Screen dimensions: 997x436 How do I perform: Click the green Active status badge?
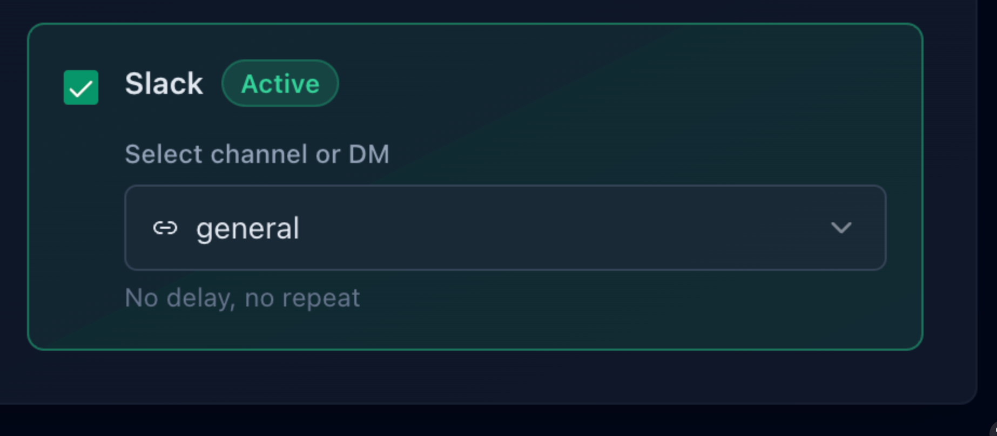tap(280, 84)
